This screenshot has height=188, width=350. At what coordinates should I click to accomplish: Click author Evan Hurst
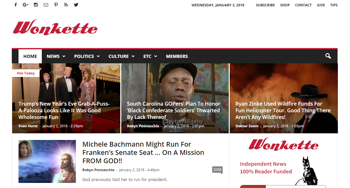pos(28,126)
